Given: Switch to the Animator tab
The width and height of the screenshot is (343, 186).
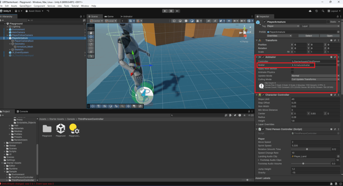Looking at the screenshot, I should click(126, 16).
